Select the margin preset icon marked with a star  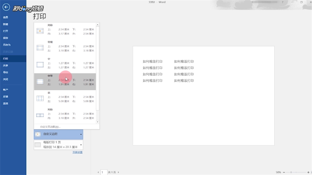pyautogui.click(x=40, y=31)
